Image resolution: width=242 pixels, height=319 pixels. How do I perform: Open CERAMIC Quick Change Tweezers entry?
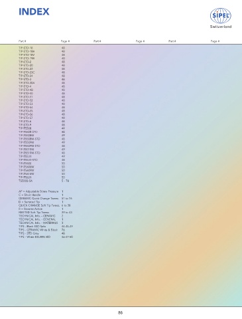[38, 199]
